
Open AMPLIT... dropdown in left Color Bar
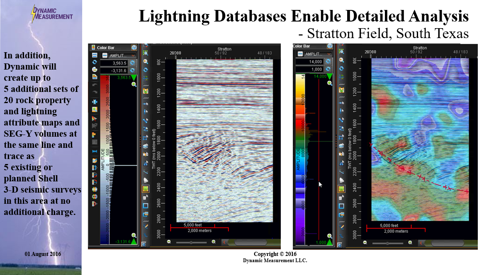pyautogui.click(x=122, y=55)
